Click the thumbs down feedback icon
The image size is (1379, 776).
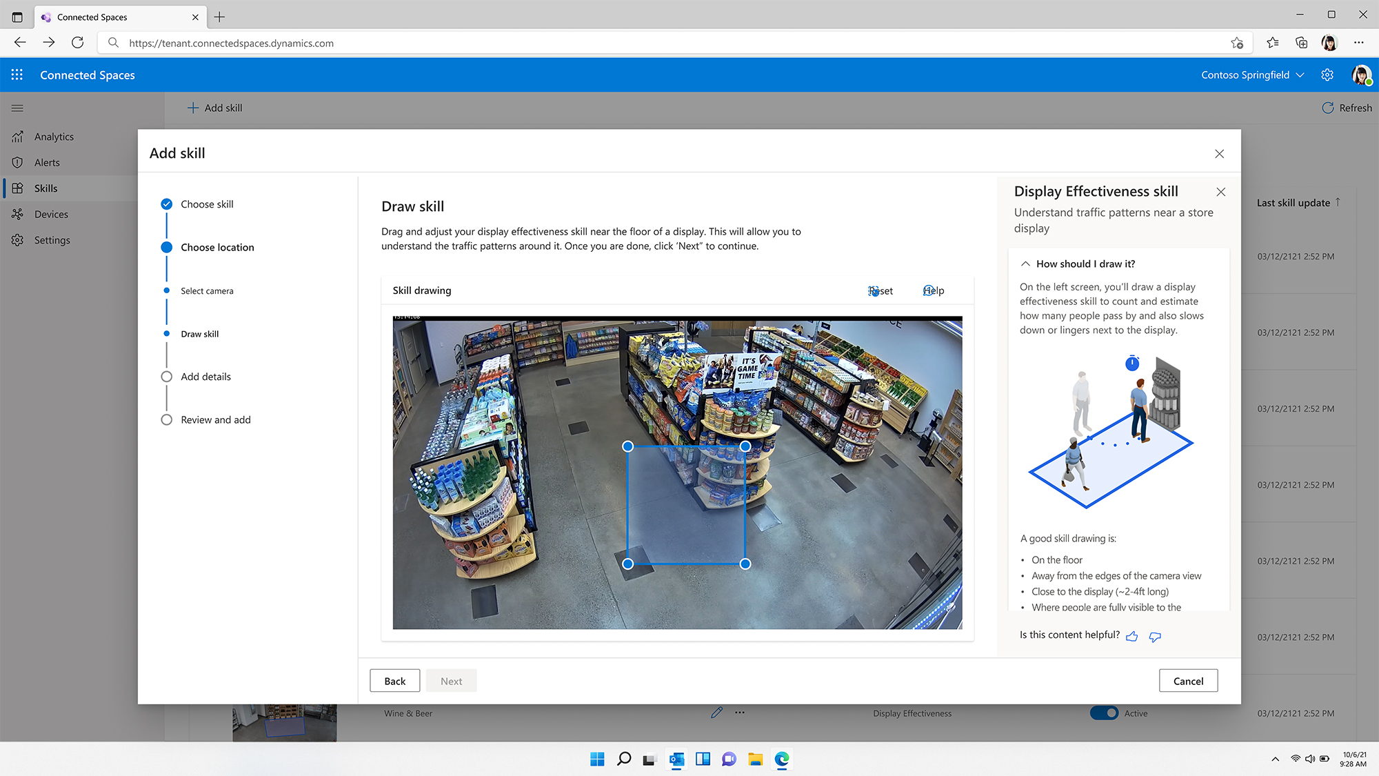(1155, 636)
